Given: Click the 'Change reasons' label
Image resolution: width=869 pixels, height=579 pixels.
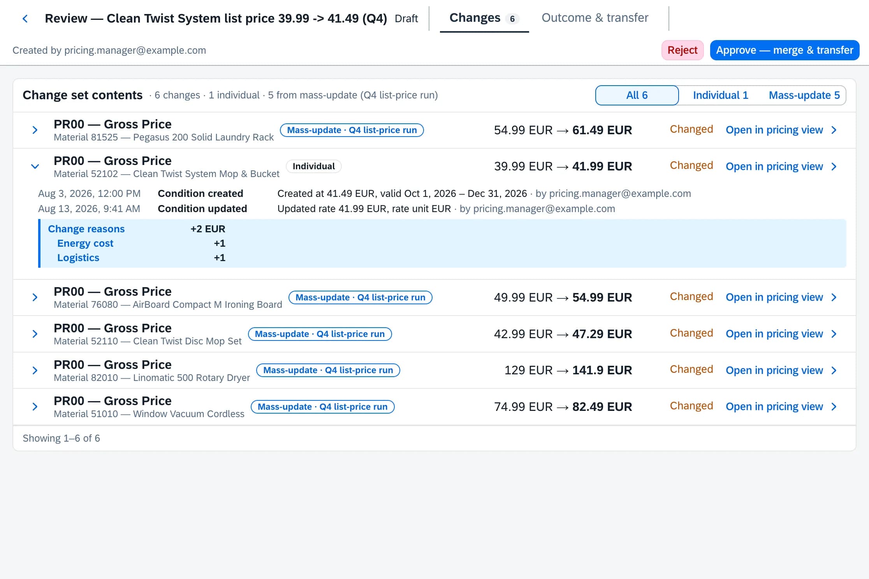Looking at the screenshot, I should [86, 229].
